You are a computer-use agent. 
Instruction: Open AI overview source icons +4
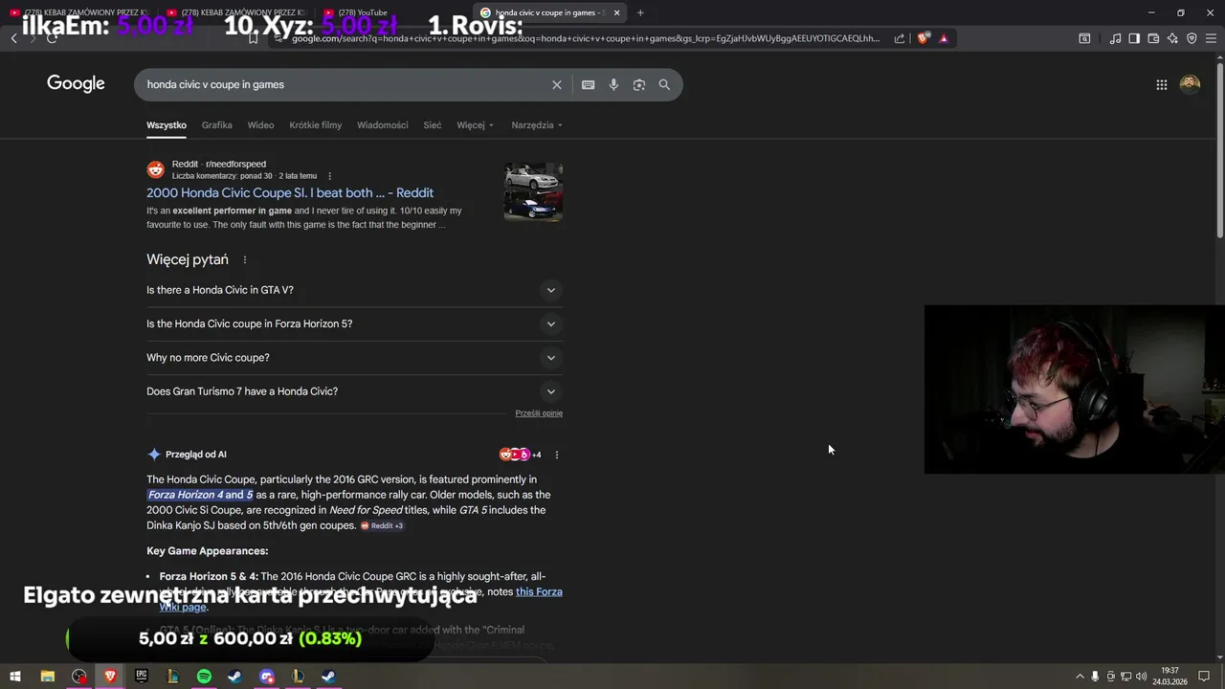tap(520, 455)
